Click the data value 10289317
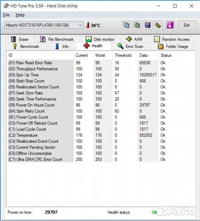Viewport: 200px width, 221px height. point(148,75)
